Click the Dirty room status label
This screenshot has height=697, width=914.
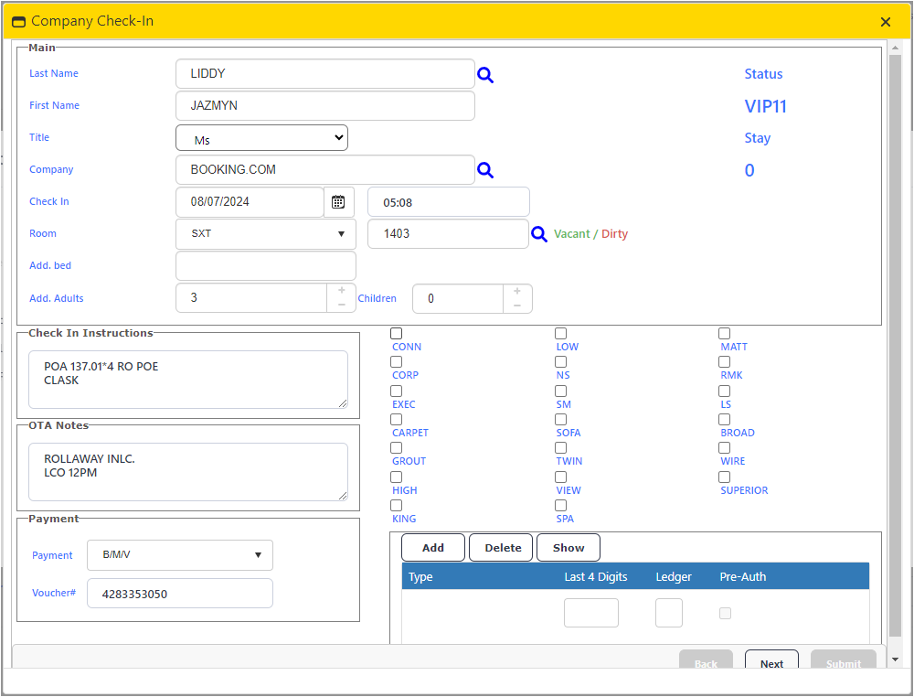coord(614,234)
